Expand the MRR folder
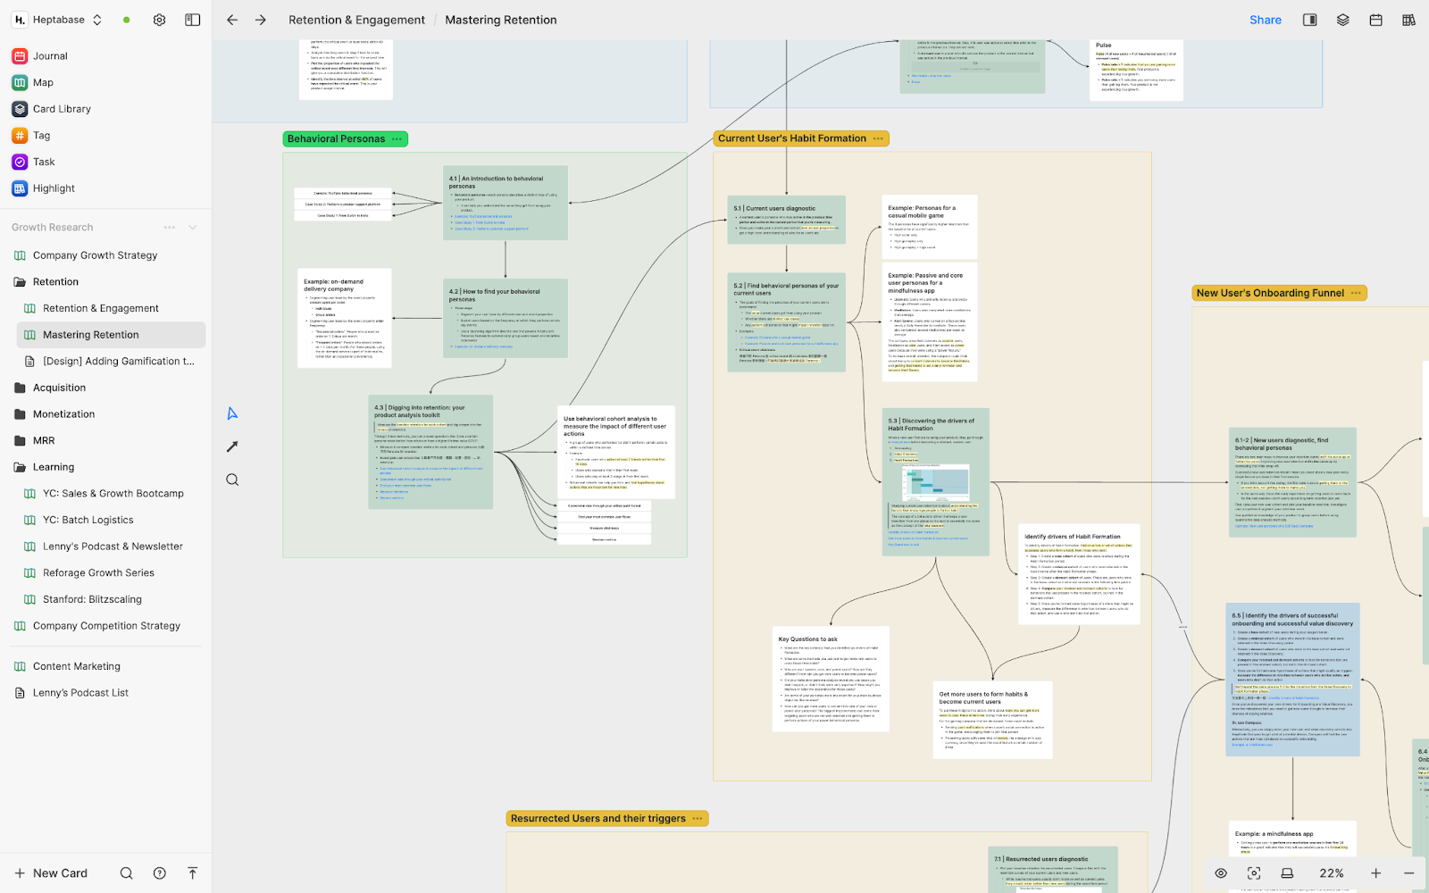 [44, 441]
